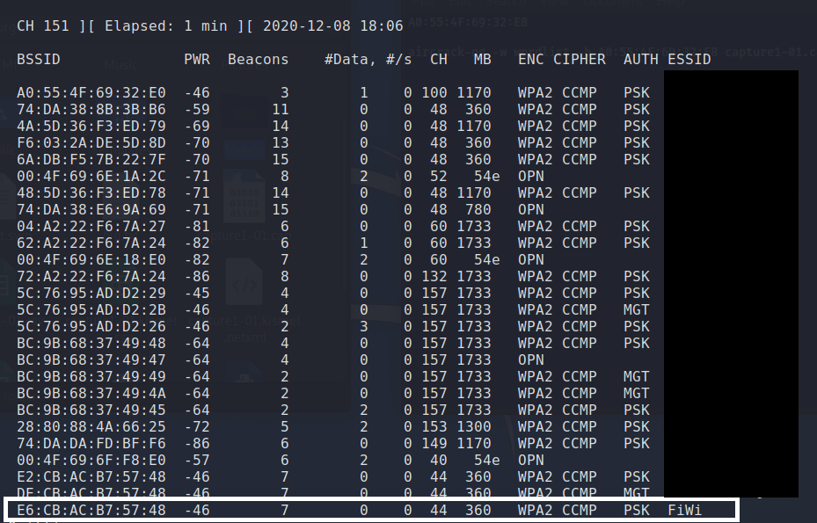Image resolution: width=817 pixels, height=523 pixels.
Task: Click the ESSID column header
Action: click(689, 60)
